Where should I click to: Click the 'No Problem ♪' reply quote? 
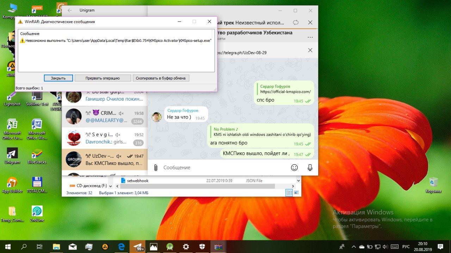pyautogui.click(x=262, y=132)
